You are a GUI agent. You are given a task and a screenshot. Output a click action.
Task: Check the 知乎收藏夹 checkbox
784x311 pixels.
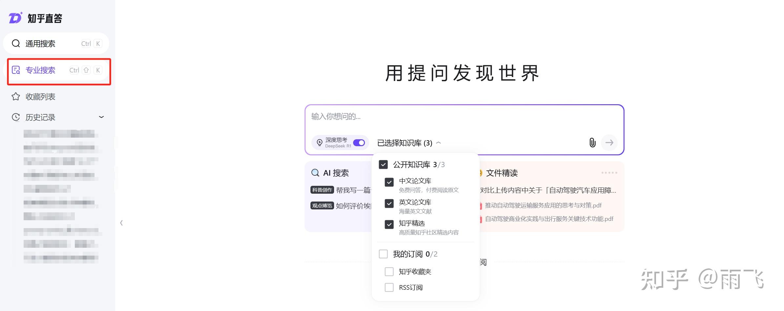pyautogui.click(x=389, y=272)
